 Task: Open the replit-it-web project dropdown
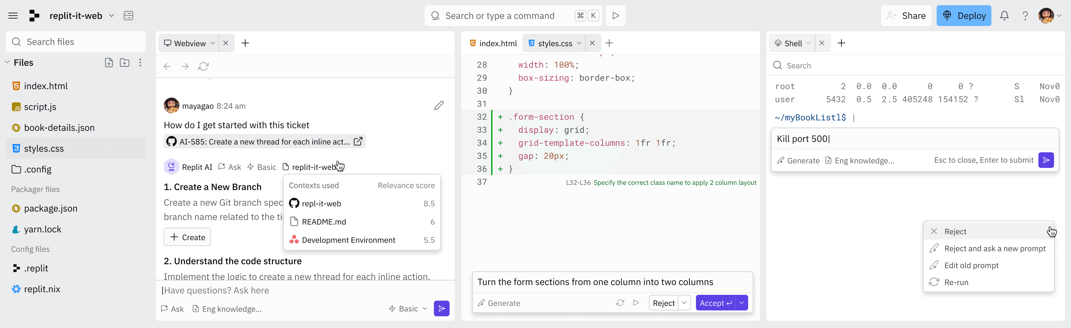click(112, 16)
